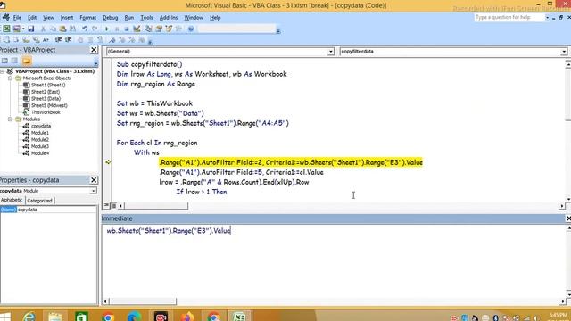Close the Properties - copydata pane

[94, 180]
